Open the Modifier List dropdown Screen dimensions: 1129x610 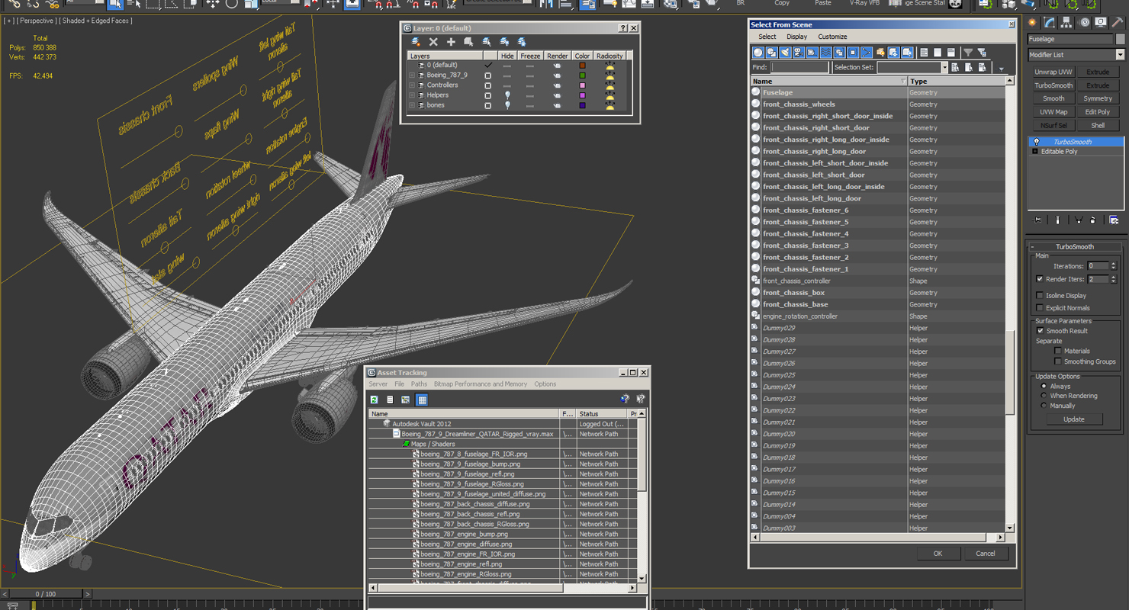[x=1120, y=55]
